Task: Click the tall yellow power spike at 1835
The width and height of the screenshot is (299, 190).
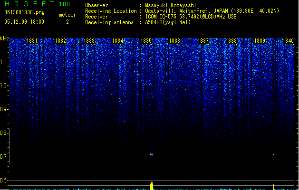Action: pyautogui.click(x=152, y=185)
